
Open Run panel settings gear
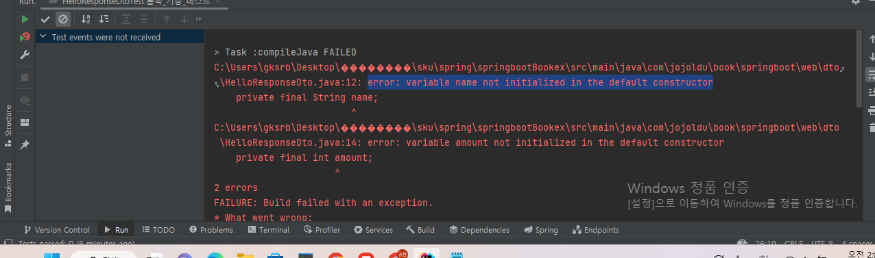coord(855,2)
